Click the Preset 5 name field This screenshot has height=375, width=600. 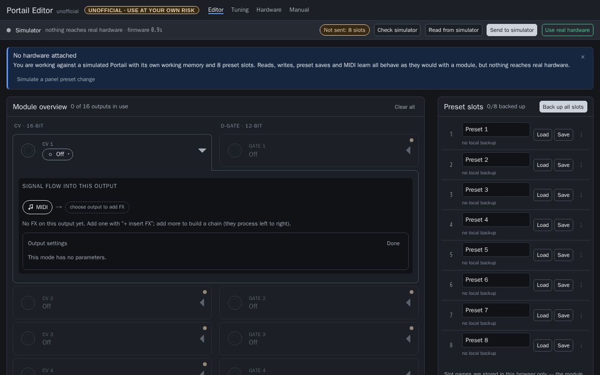pyautogui.click(x=496, y=250)
